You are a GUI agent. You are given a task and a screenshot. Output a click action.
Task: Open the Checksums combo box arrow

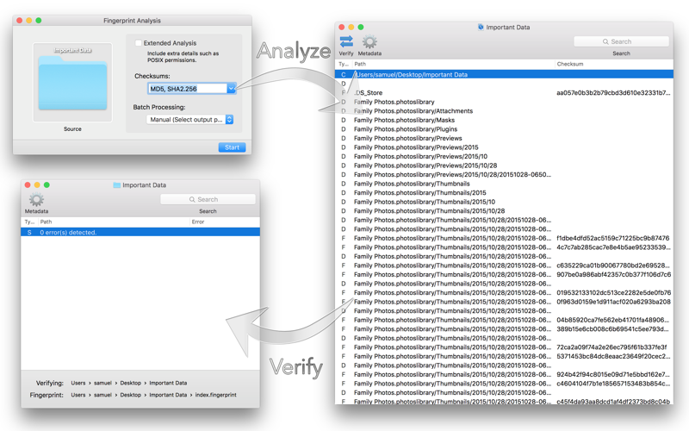pos(231,89)
